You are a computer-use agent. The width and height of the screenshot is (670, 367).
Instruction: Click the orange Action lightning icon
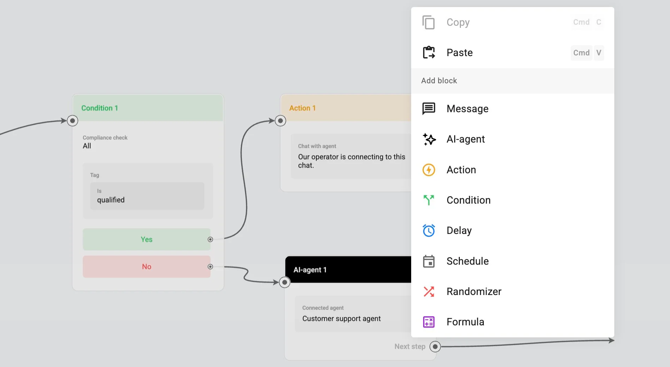tap(429, 170)
